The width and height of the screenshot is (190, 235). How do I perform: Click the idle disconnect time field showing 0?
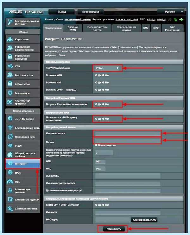click(x=104, y=153)
